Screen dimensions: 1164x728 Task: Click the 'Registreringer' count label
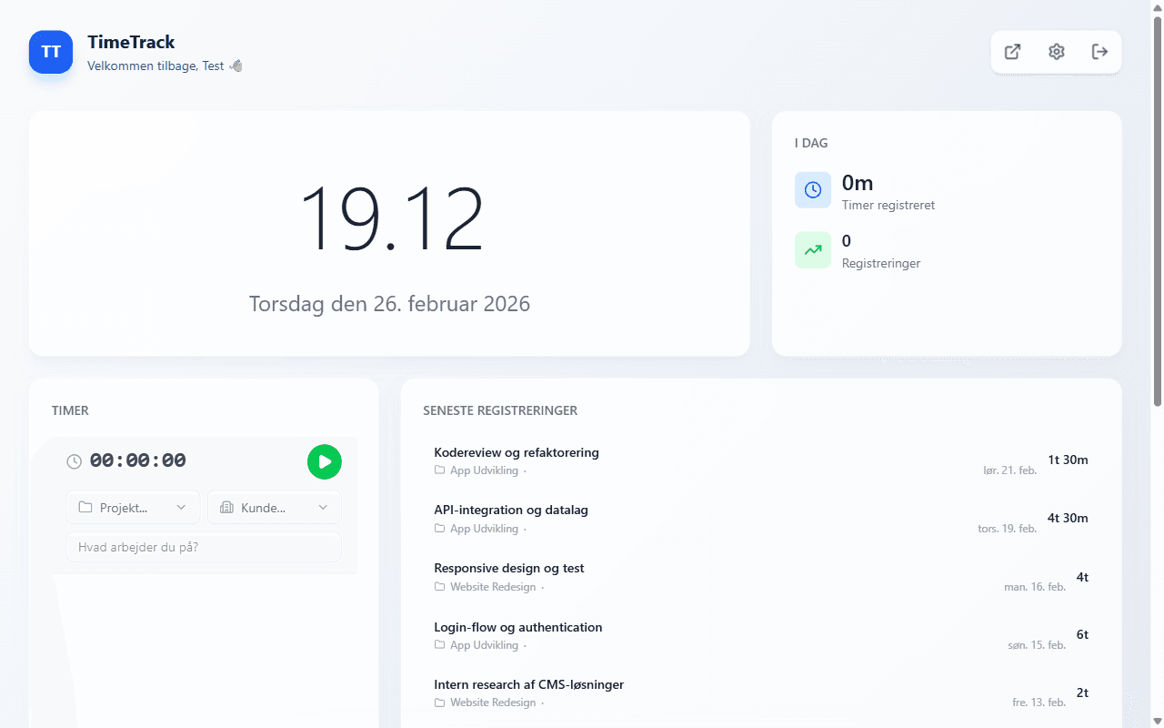tap(881, 263)
